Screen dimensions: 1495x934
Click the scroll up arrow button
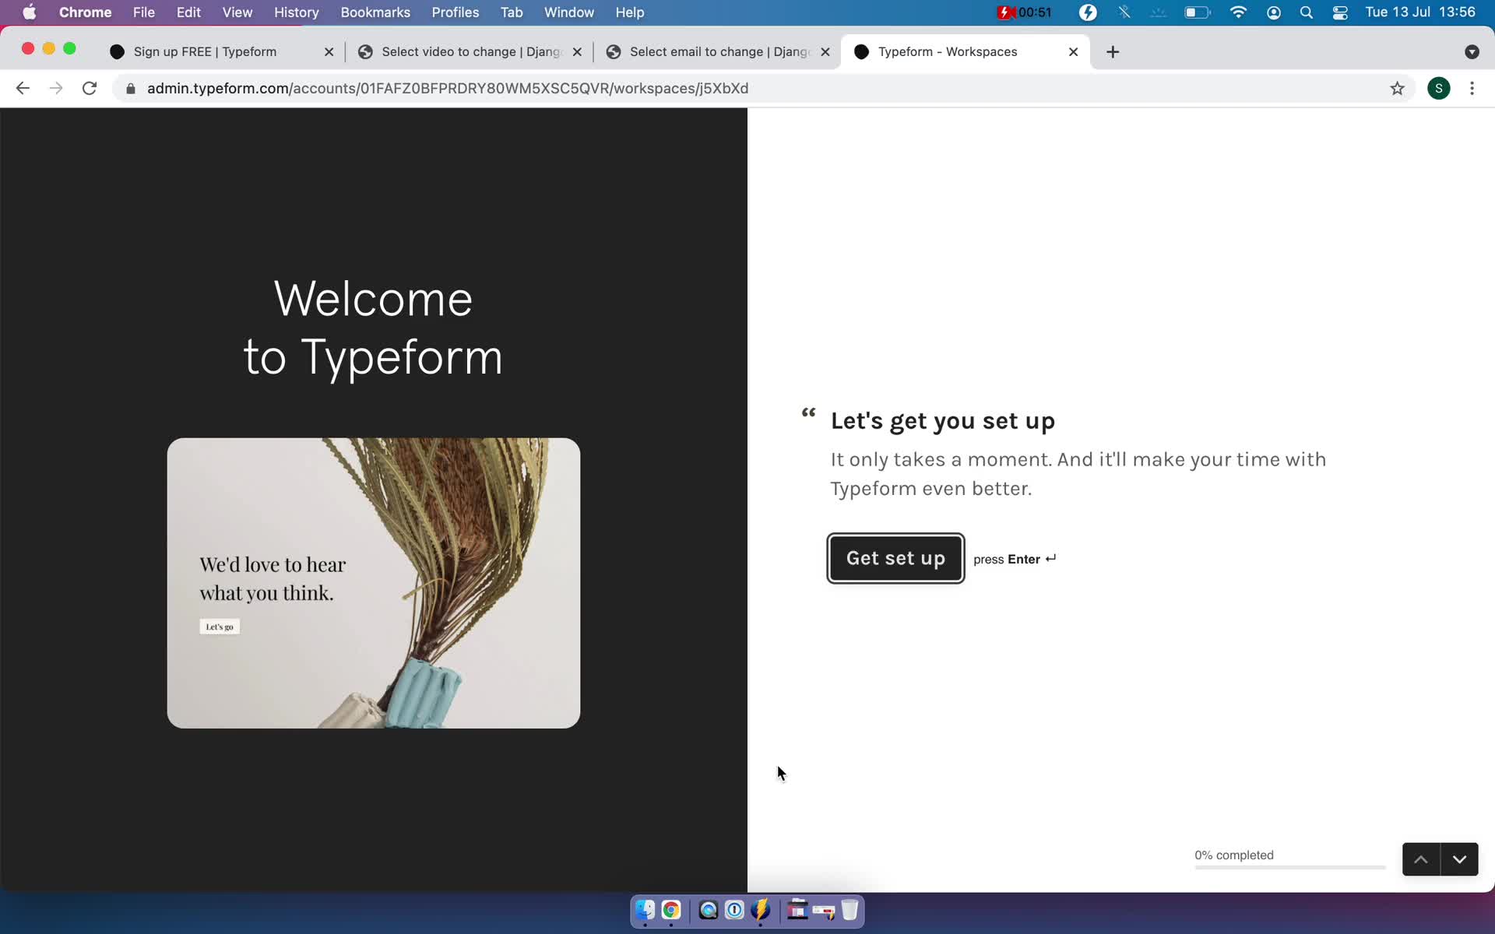[1422, 858]
